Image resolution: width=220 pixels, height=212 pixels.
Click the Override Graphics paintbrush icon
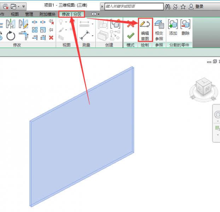[x=61, y=30]
